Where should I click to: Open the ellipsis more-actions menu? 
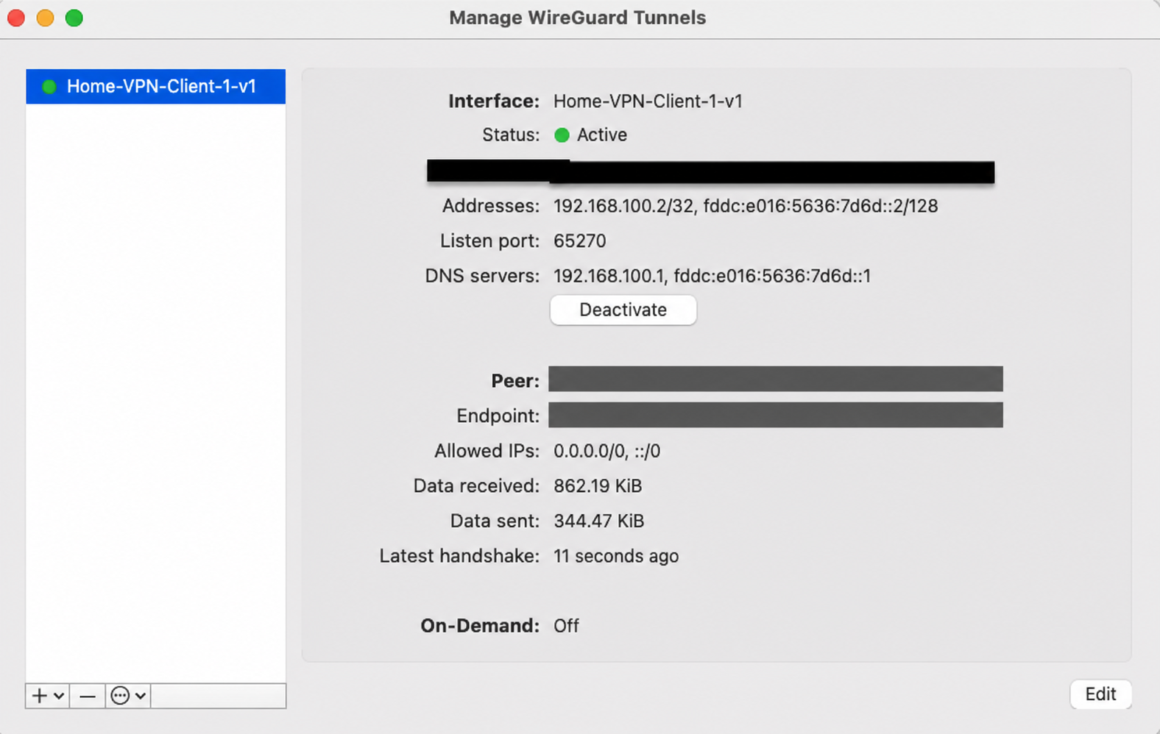click(128, 696)
